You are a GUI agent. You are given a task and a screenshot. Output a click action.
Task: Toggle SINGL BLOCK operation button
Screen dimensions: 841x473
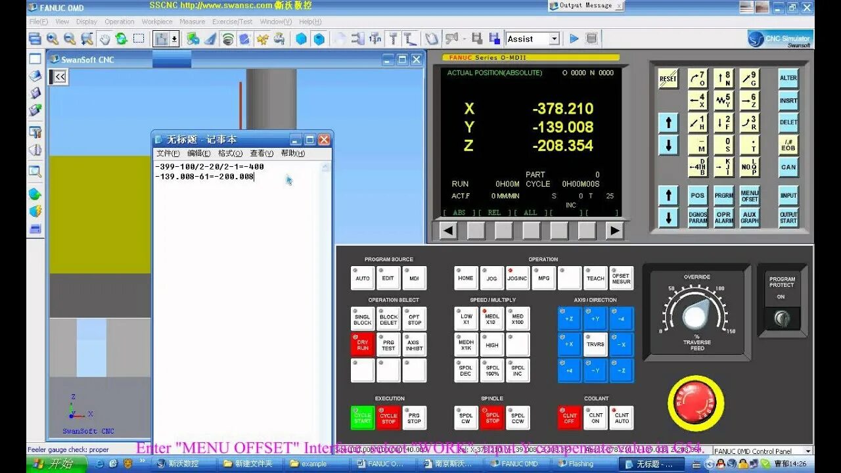[363, 319]
